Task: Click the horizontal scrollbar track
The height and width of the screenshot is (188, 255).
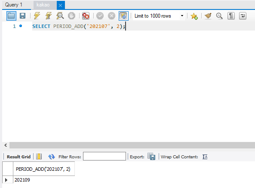Action: (132, 145)
